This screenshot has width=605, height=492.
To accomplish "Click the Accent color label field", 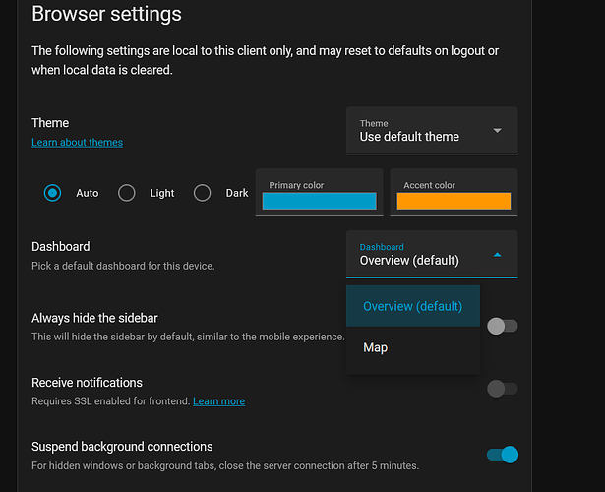I will click(430, 185).
